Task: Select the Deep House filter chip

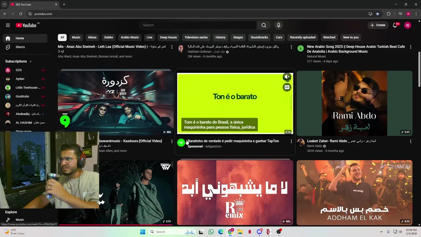Action: pyautogui.click(x=168, y=37)
